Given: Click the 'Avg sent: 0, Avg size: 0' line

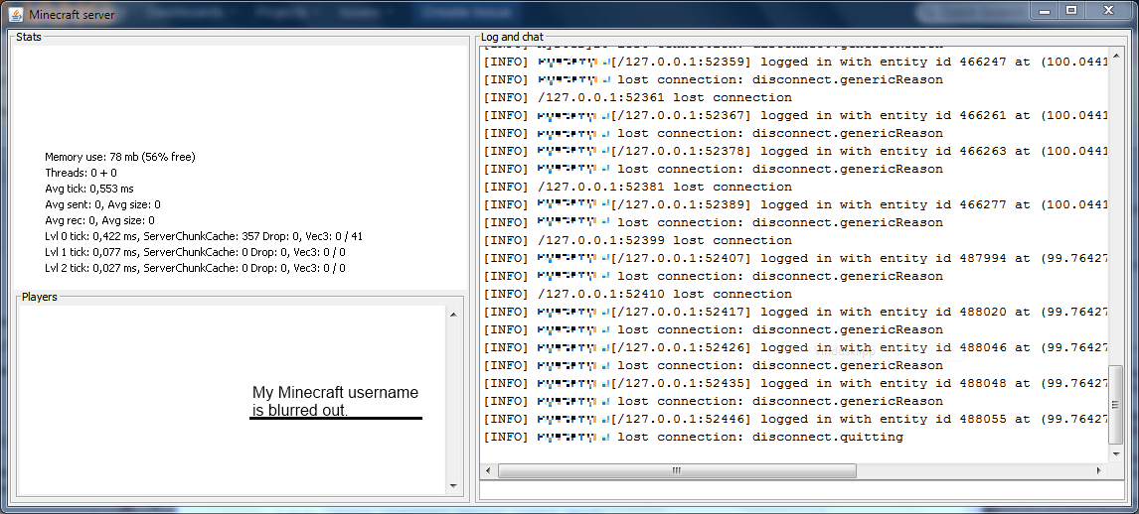Looking at the screenshot, I should (x=102, y=204).
